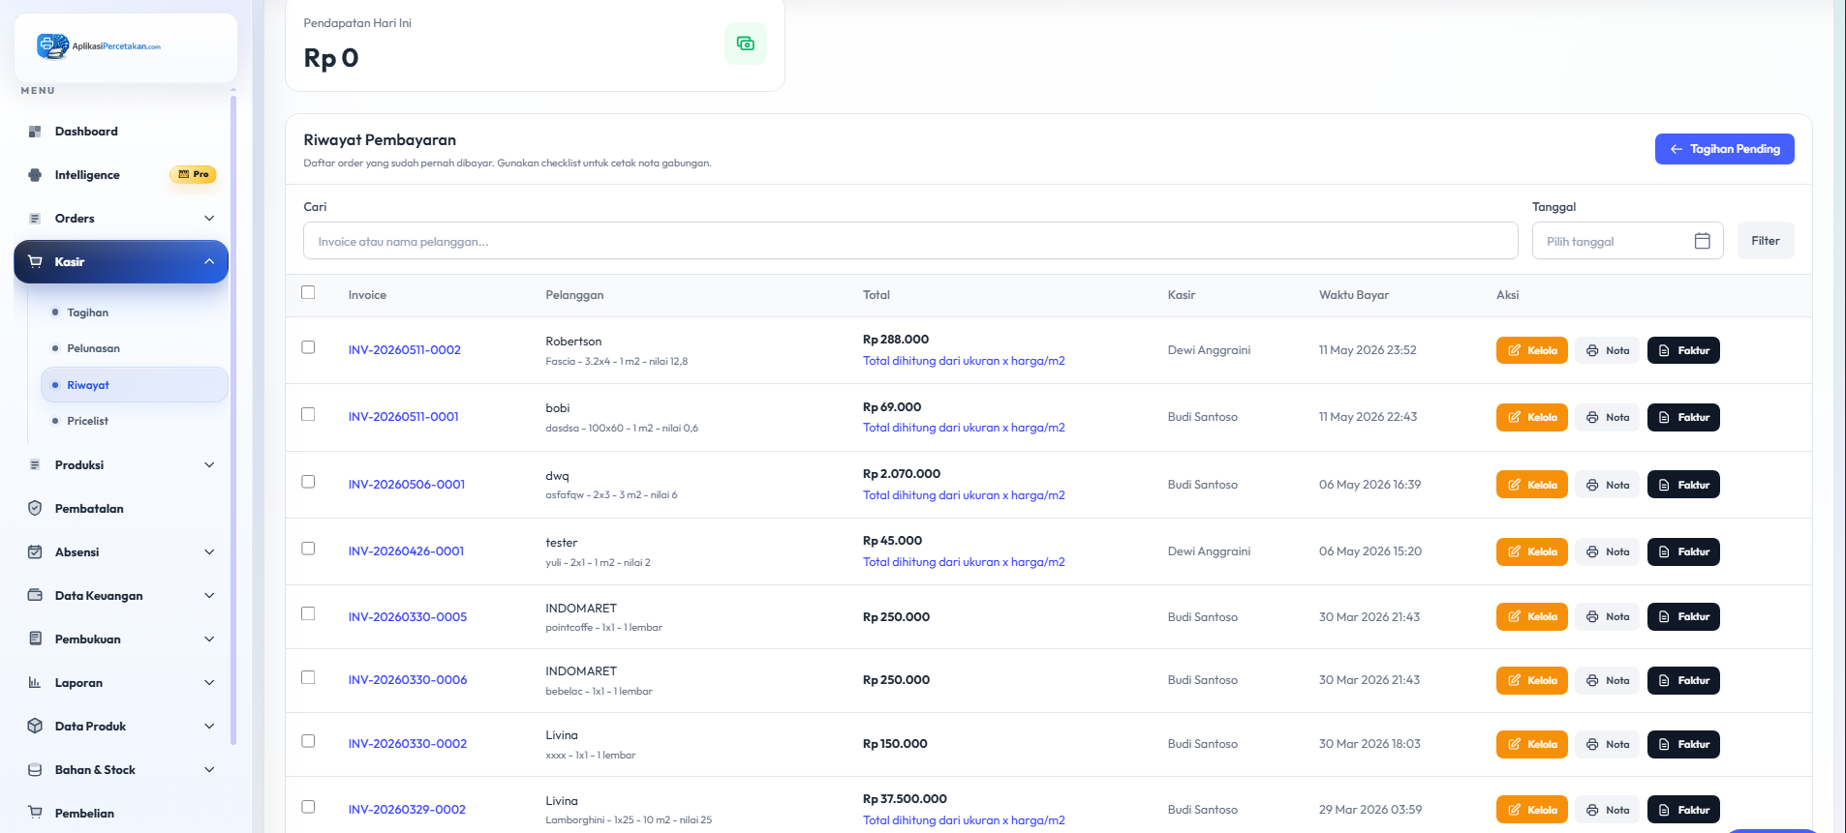Click the sidebar menu scrollbar
This screenshot has width=1846, height=833.
coord(233,421)
